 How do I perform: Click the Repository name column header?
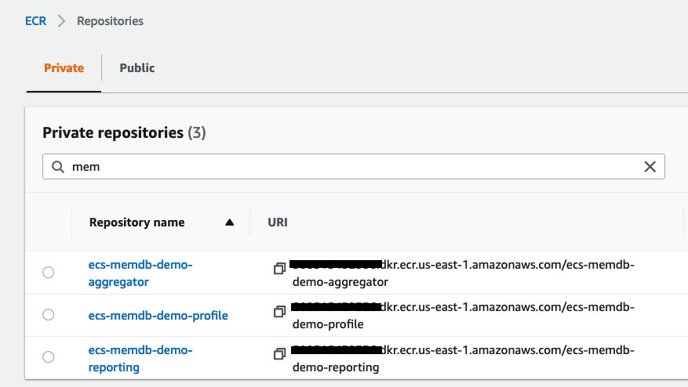[x=137, y=222]
